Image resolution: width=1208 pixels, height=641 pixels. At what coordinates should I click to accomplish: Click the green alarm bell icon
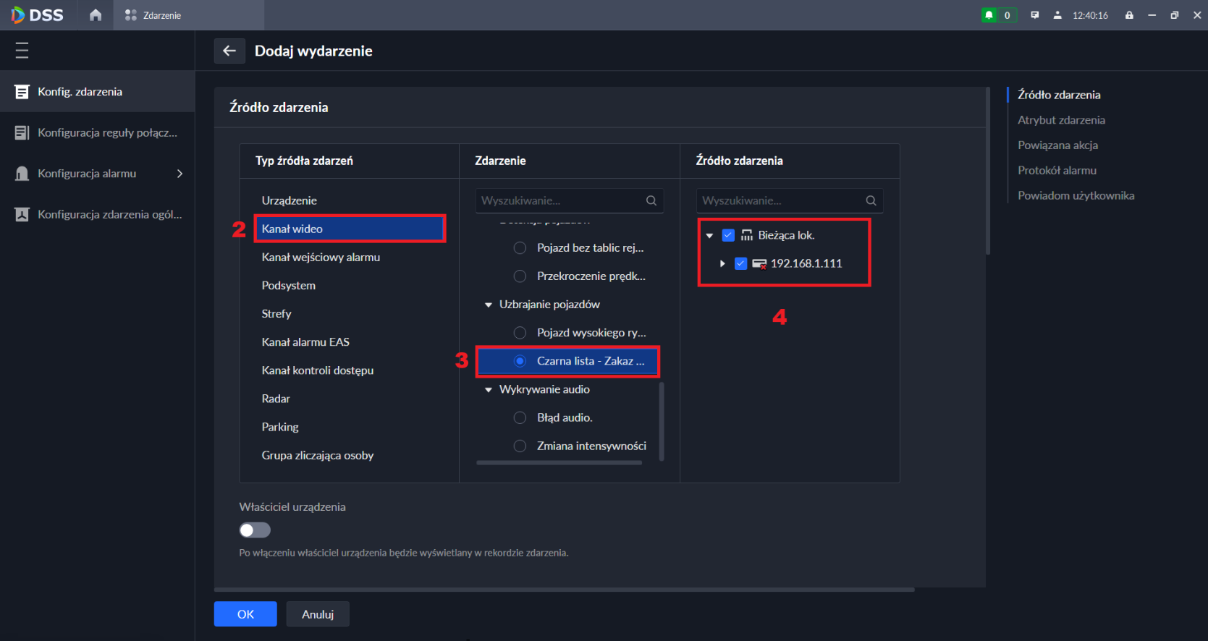tap(989, 15)
